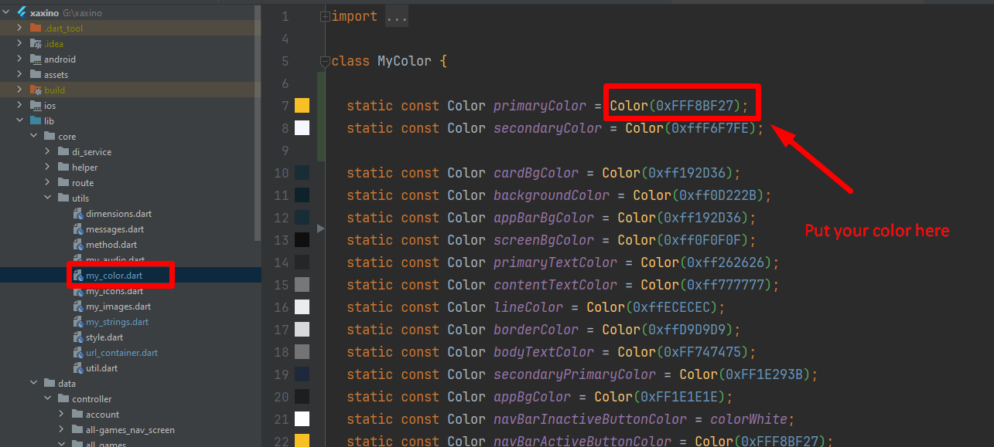994x447 pixels.
Task: Collapse the utils folder
Action: coord(48,198)
